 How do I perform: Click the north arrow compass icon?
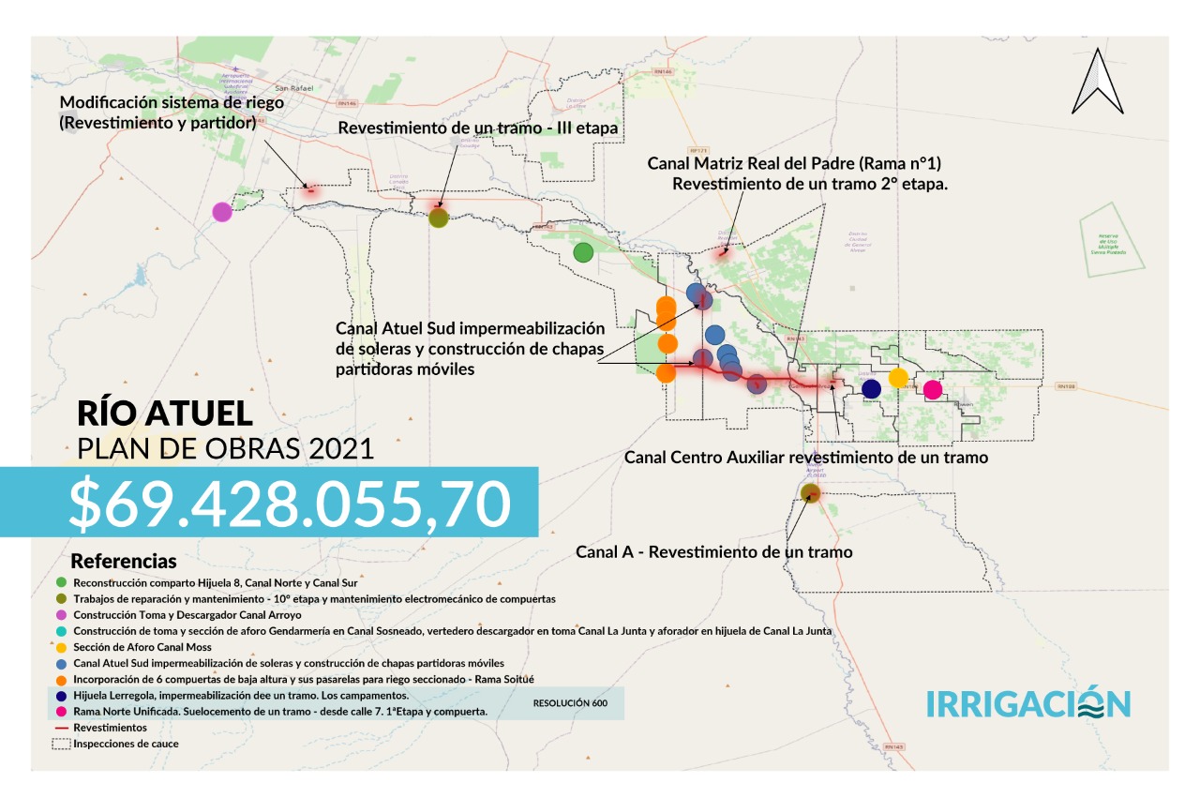[x=1098, y=81]
